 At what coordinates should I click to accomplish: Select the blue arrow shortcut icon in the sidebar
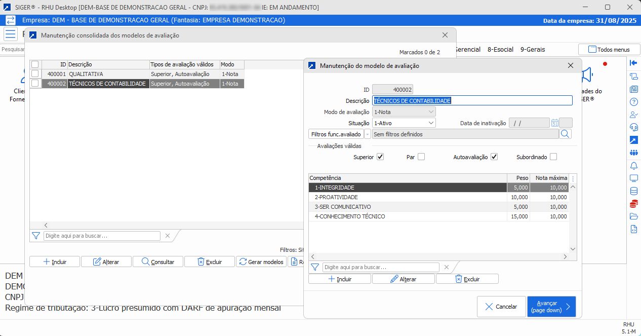click(633, 140)
